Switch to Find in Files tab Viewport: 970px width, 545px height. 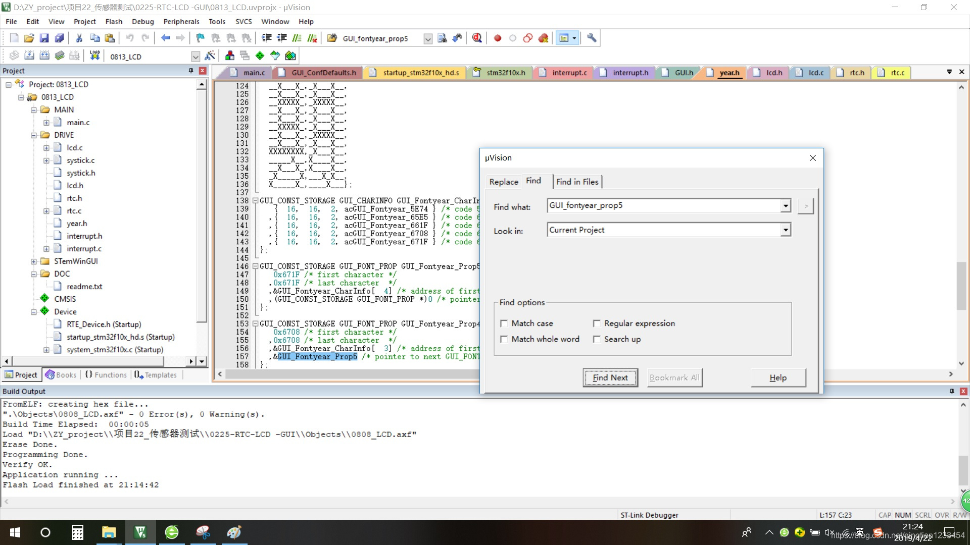click(577, 182)
